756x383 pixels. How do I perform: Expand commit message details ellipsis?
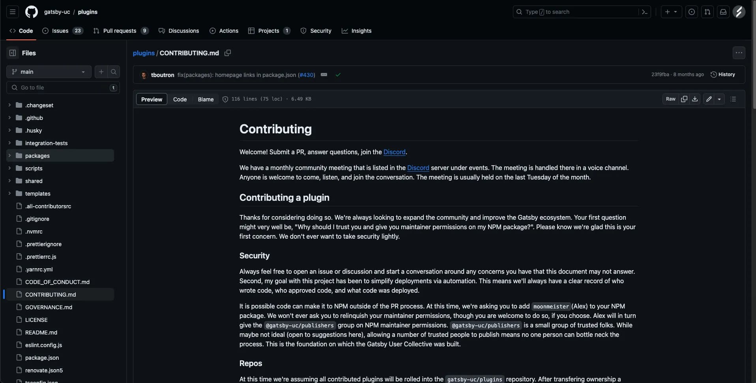click(x=324, y=75)
